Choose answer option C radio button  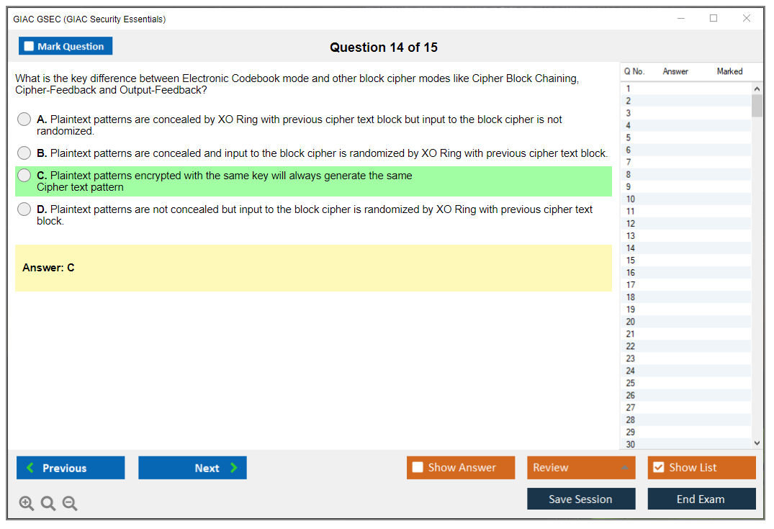[24, 176]
